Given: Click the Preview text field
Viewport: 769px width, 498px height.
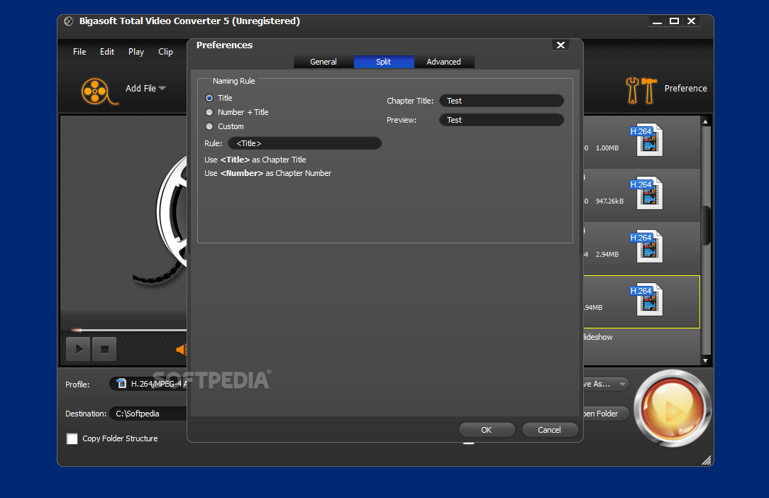Looking at the screenshot, I should [502, 120].
